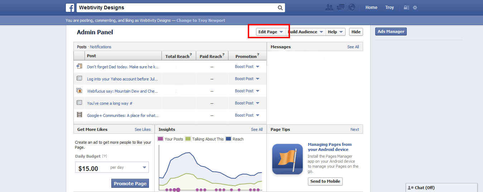Click photo icon beside Webfucius say post
Screen dimensions: 483x192
tap(79, 90)
